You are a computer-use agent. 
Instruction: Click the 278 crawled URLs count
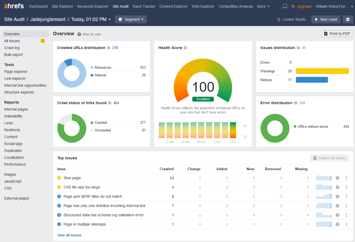click(115, 48)
